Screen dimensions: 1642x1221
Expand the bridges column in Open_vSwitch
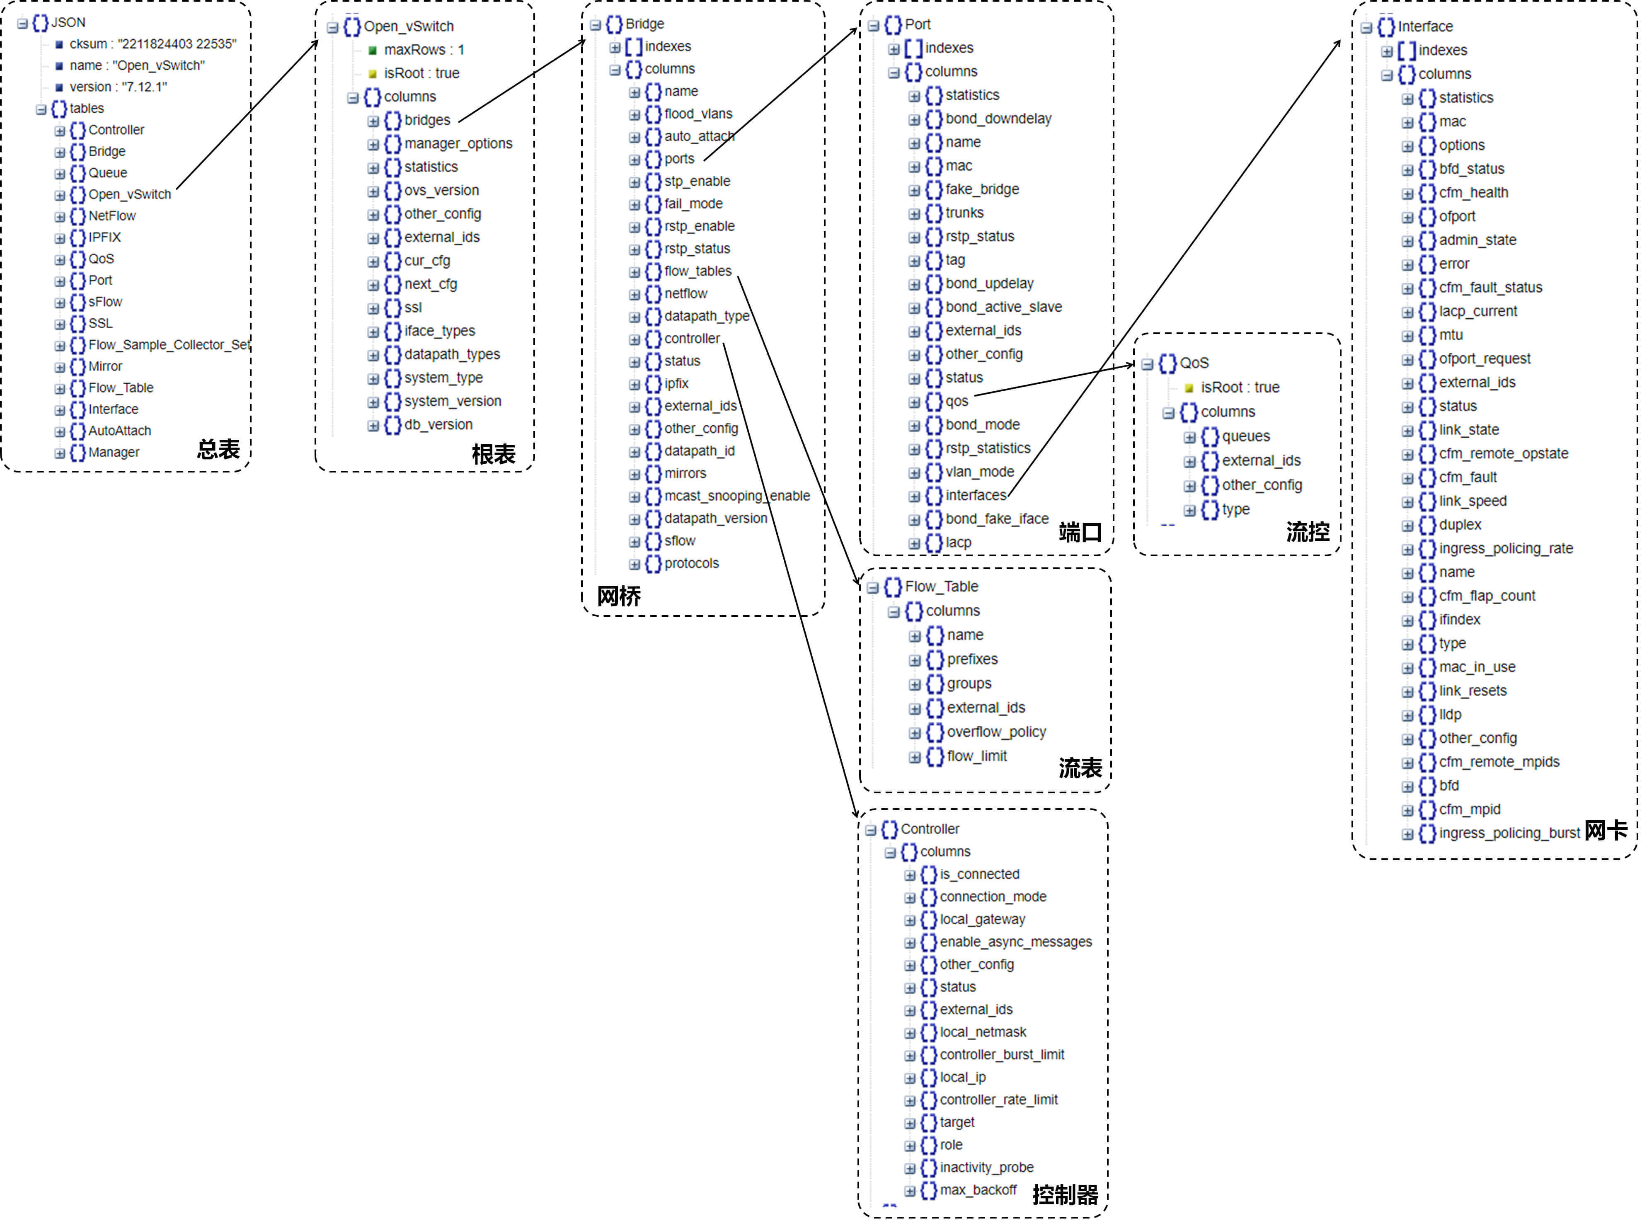(373, 121)
